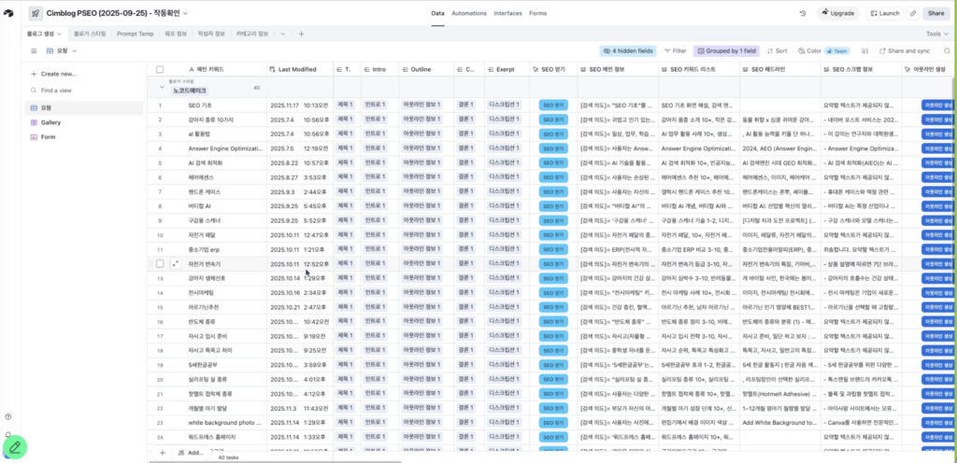
Task: Open the base history clock icon
Action: (803, 13)
